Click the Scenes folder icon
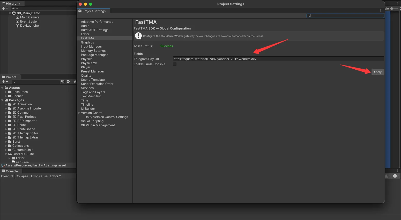 point(10,96)
